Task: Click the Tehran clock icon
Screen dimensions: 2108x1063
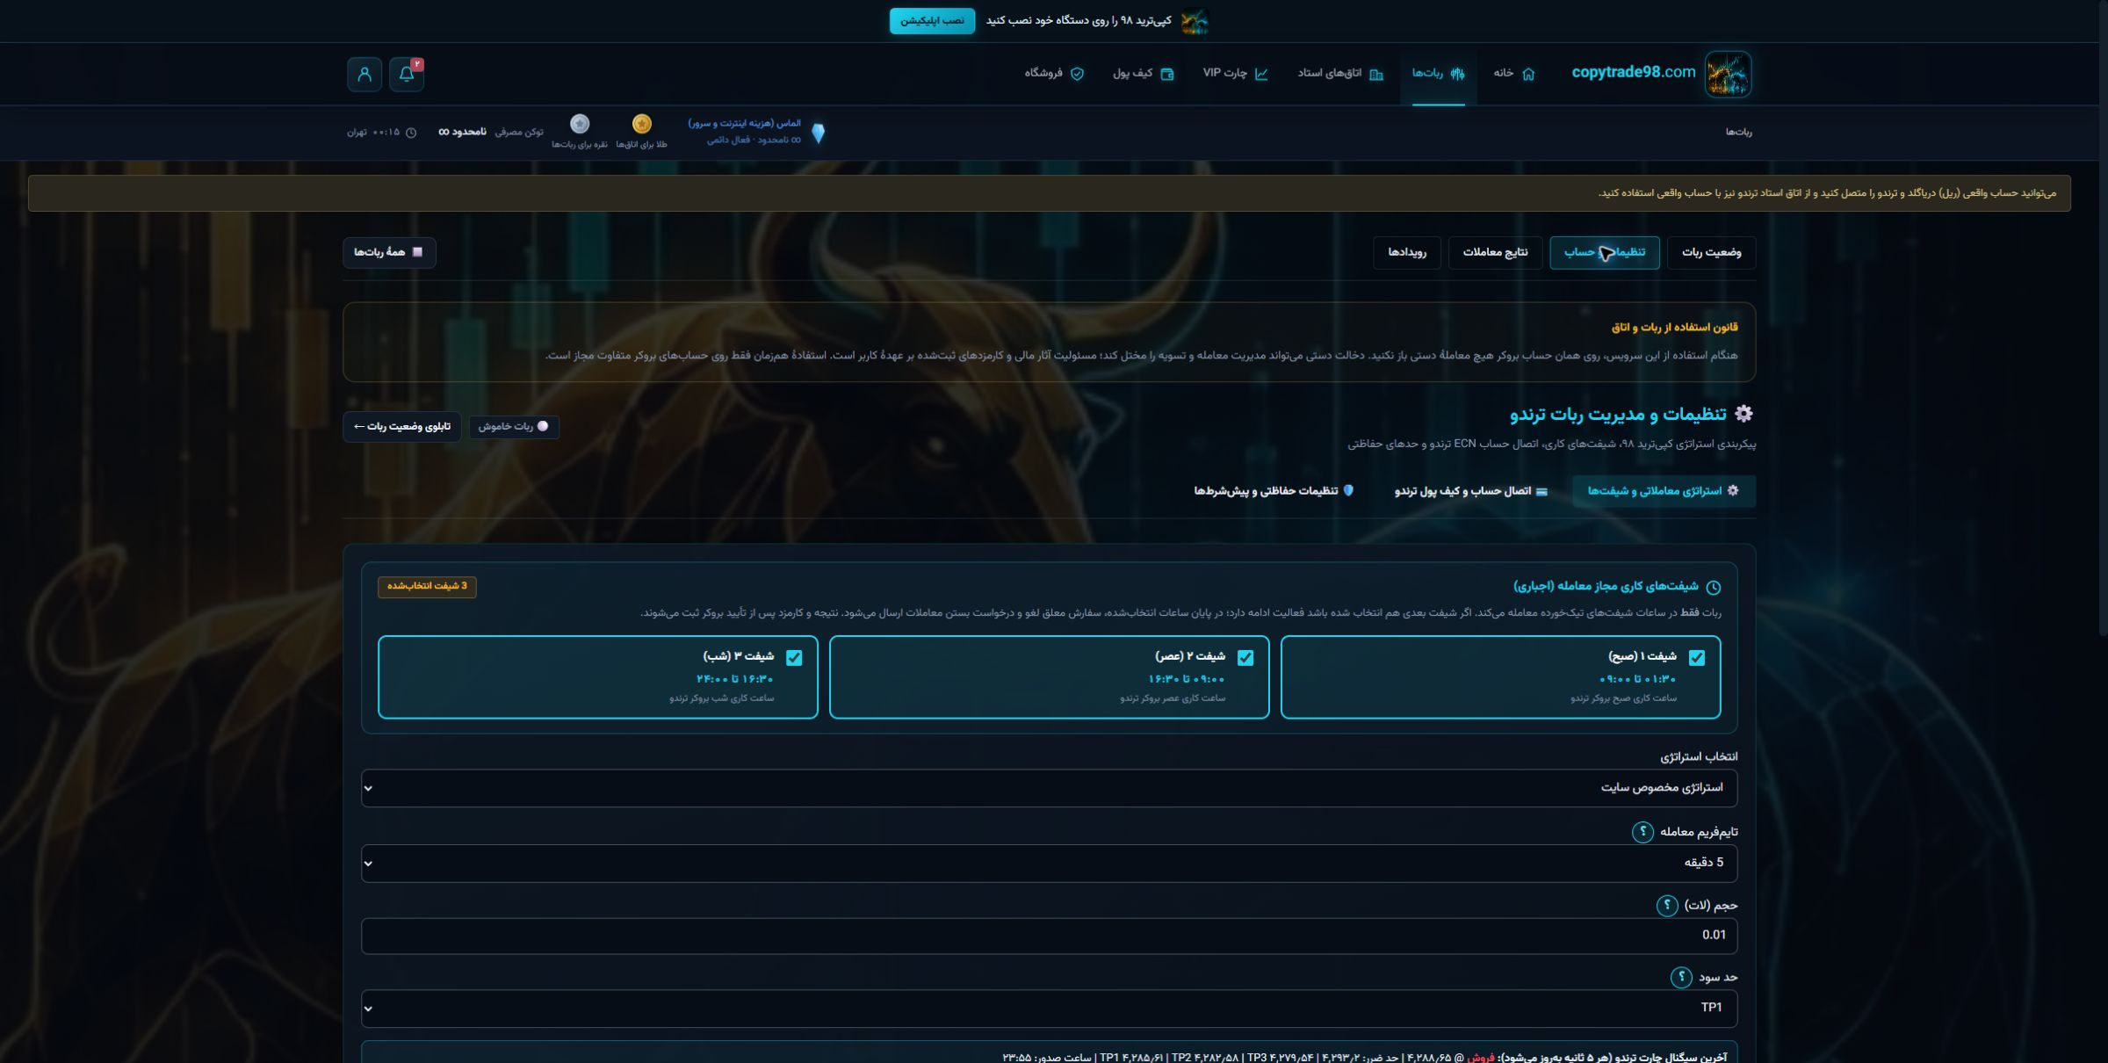Action: click(x=410, y=133)
